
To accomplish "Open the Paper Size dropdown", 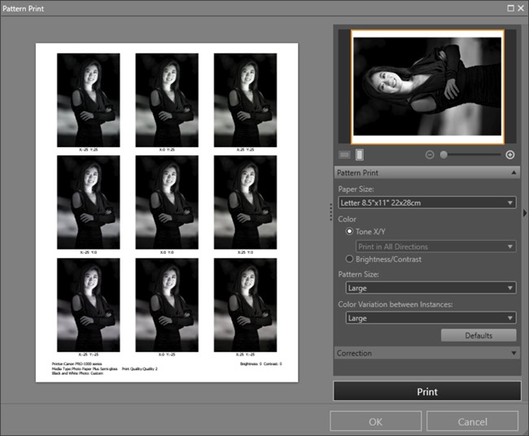I will coord(427,203).
